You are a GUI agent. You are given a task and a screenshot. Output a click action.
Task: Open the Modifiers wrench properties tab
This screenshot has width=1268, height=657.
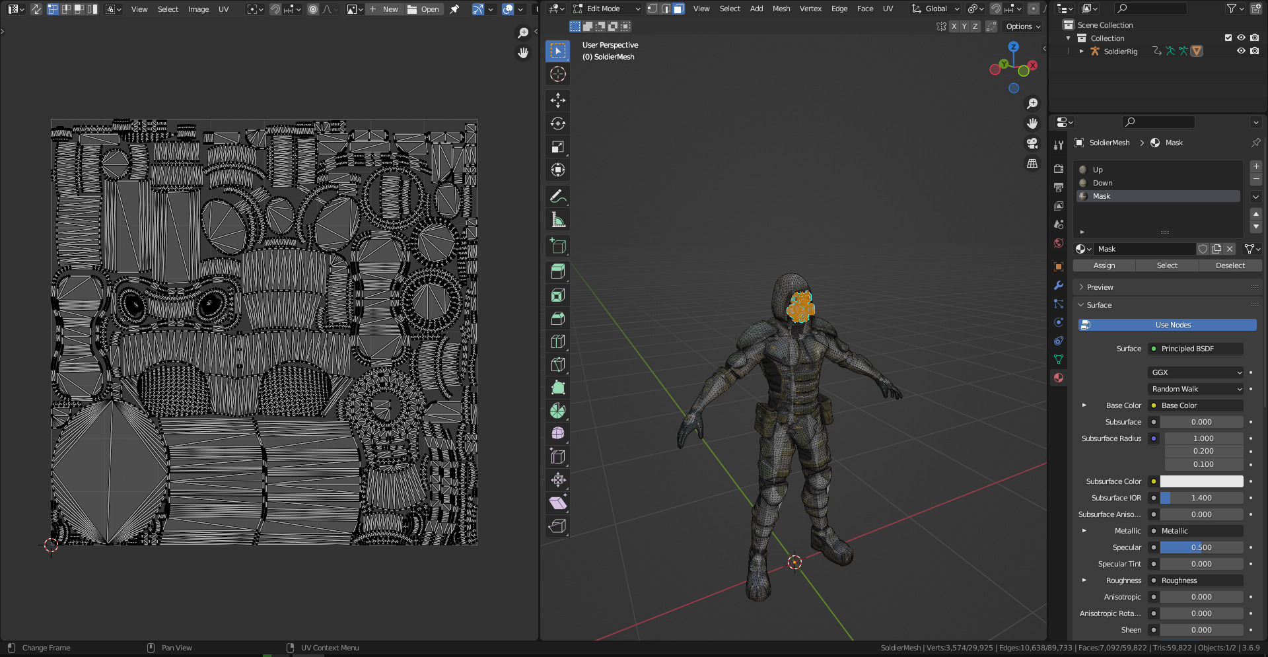pyautogui.click(x=1059, y=285)
